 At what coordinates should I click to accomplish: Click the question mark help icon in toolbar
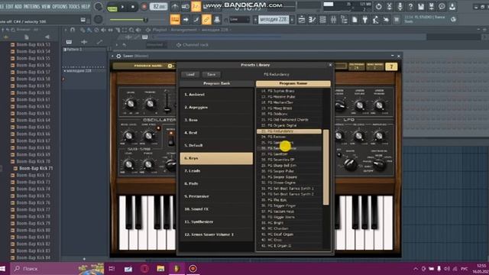point(410,6)
